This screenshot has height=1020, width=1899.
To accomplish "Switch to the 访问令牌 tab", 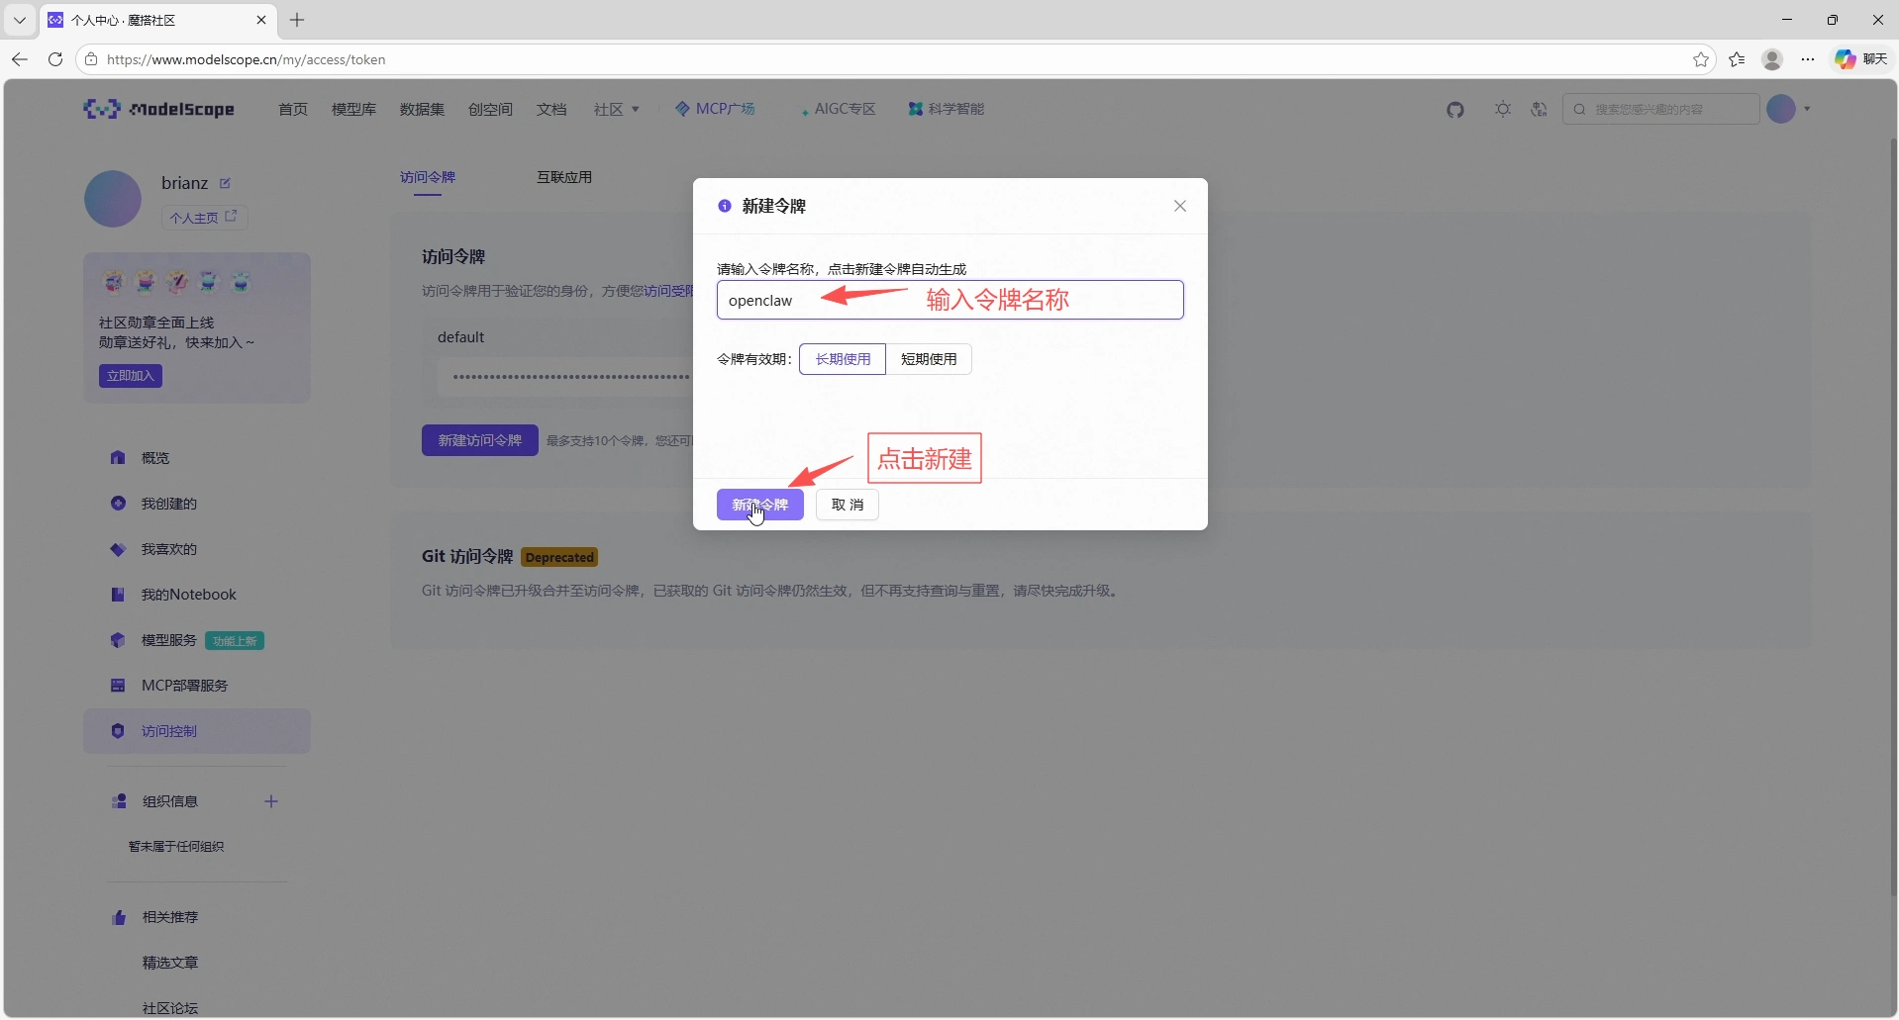I will 428,177.
